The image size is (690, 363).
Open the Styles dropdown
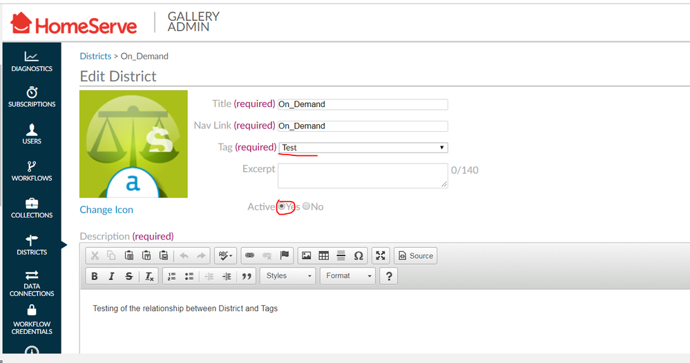(288, 276)
